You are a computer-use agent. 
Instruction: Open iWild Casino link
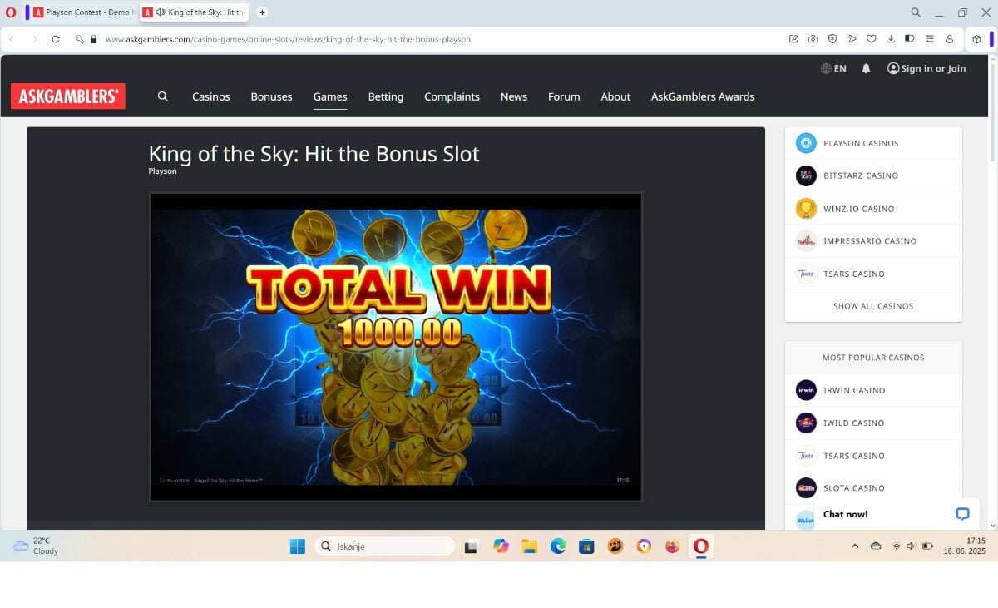(x=873, y=423)
